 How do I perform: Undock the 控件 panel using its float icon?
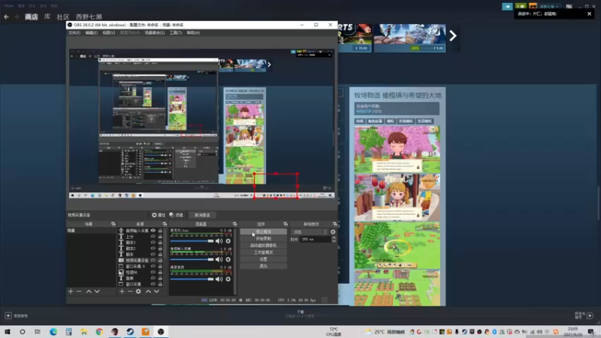tap(285, 224)
